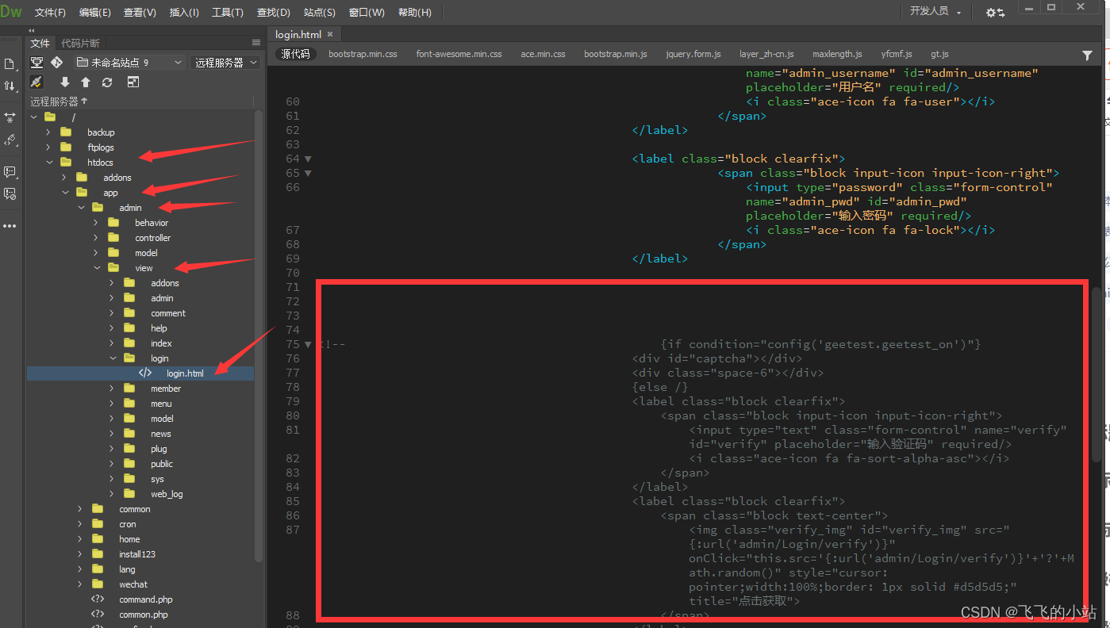
Task: Open the 编辑(E) menu
Action: pyautogui.click(x=95, y=13)
